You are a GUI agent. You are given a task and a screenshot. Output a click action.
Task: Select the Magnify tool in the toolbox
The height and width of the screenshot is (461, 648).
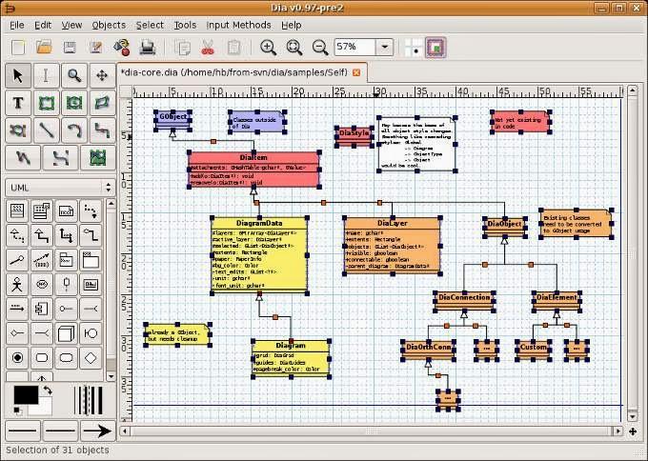pos(74,75)
